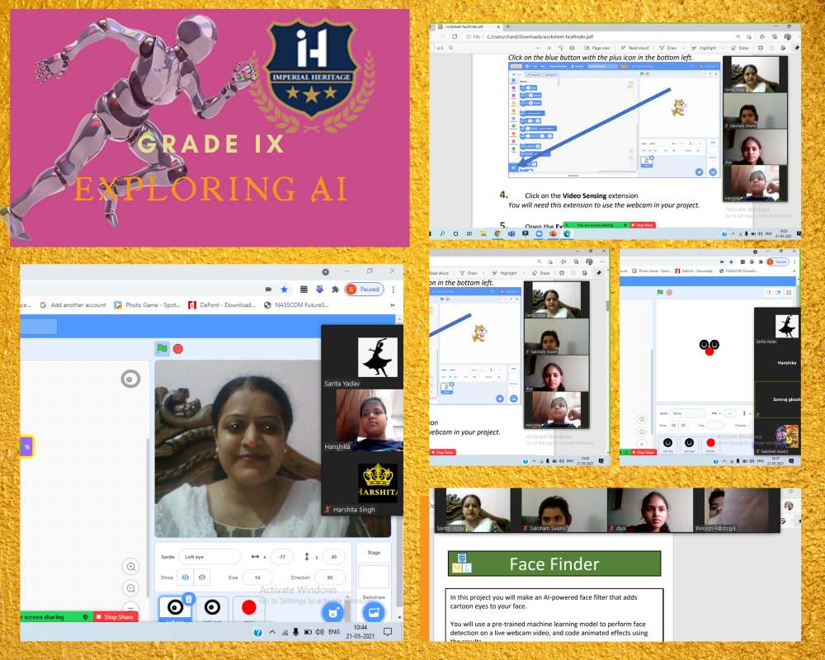This screenshot has width=825, height=660.
Task: Click the Stop Share button
Action: click(x=117, y=617)
